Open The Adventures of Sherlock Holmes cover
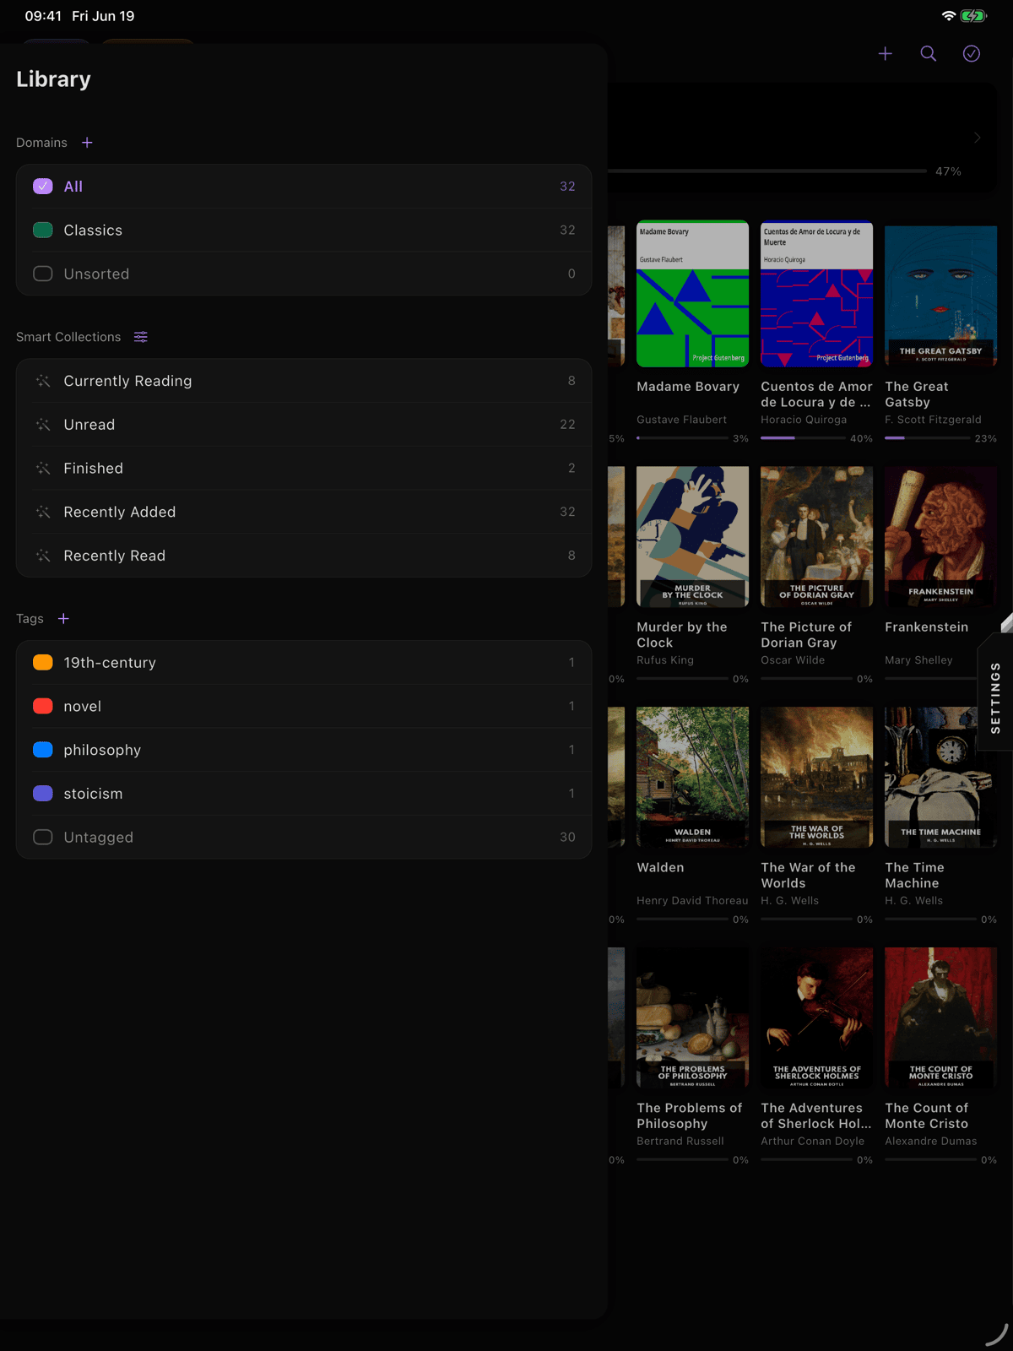This screenshot has height=1351, width=1013. (x=816, y=1017)
